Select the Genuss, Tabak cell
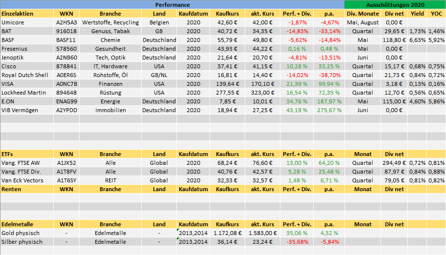446x255 pixels. click(x=110, y=31)
